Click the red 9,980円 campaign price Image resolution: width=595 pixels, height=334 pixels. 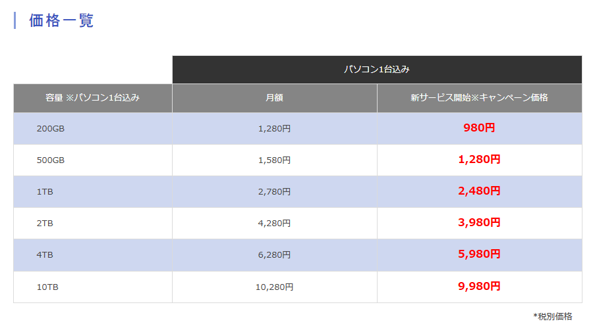point(479,286)
